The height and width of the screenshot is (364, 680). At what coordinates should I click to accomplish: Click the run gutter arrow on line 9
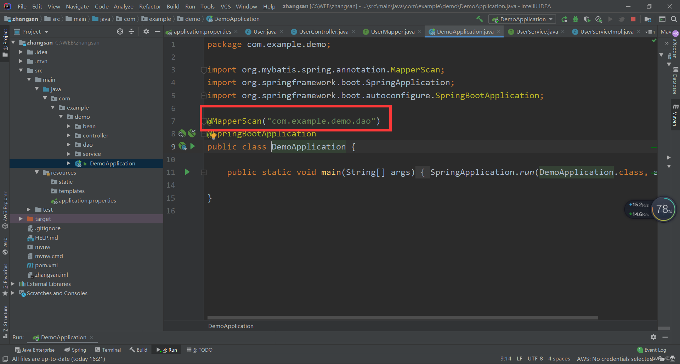(193, 146)
